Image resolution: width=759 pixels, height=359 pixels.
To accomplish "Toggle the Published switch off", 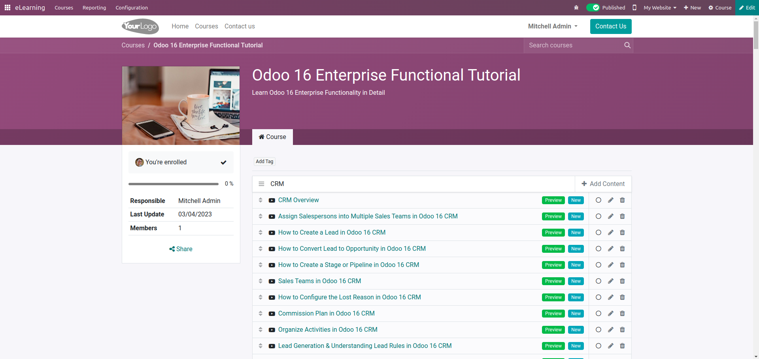I will (x=593, y=8).
